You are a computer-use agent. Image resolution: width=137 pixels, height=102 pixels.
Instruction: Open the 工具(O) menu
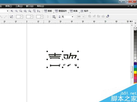[19, 6]
